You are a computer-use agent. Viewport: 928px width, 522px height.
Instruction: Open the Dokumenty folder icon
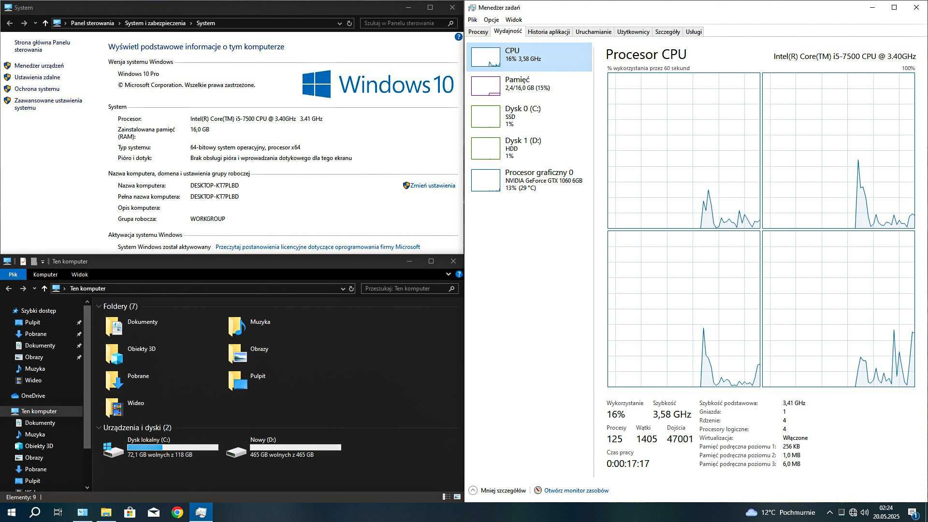[x=114, y=326]
